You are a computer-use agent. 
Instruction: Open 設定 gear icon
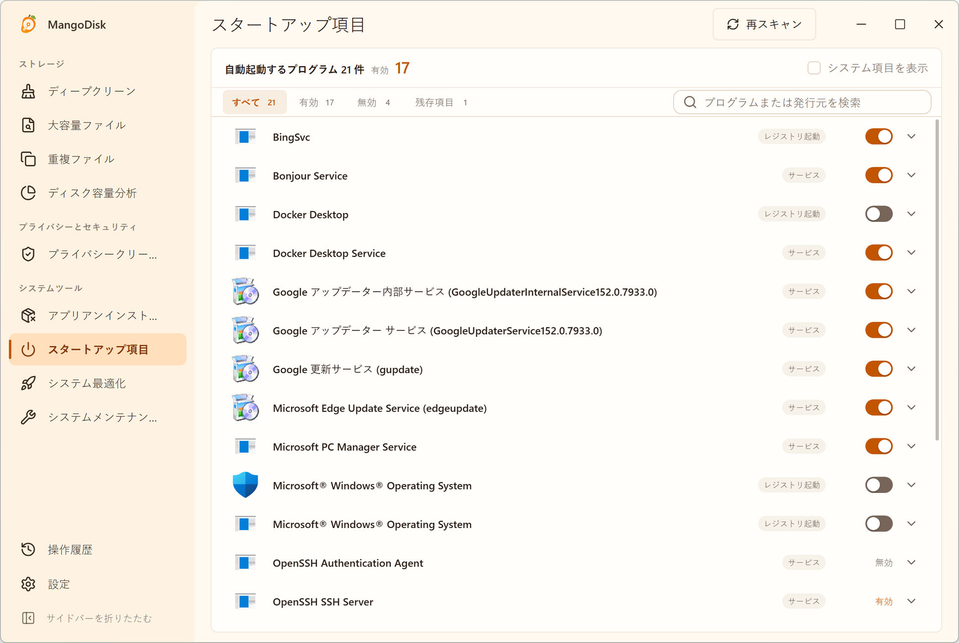coord(28,584)
